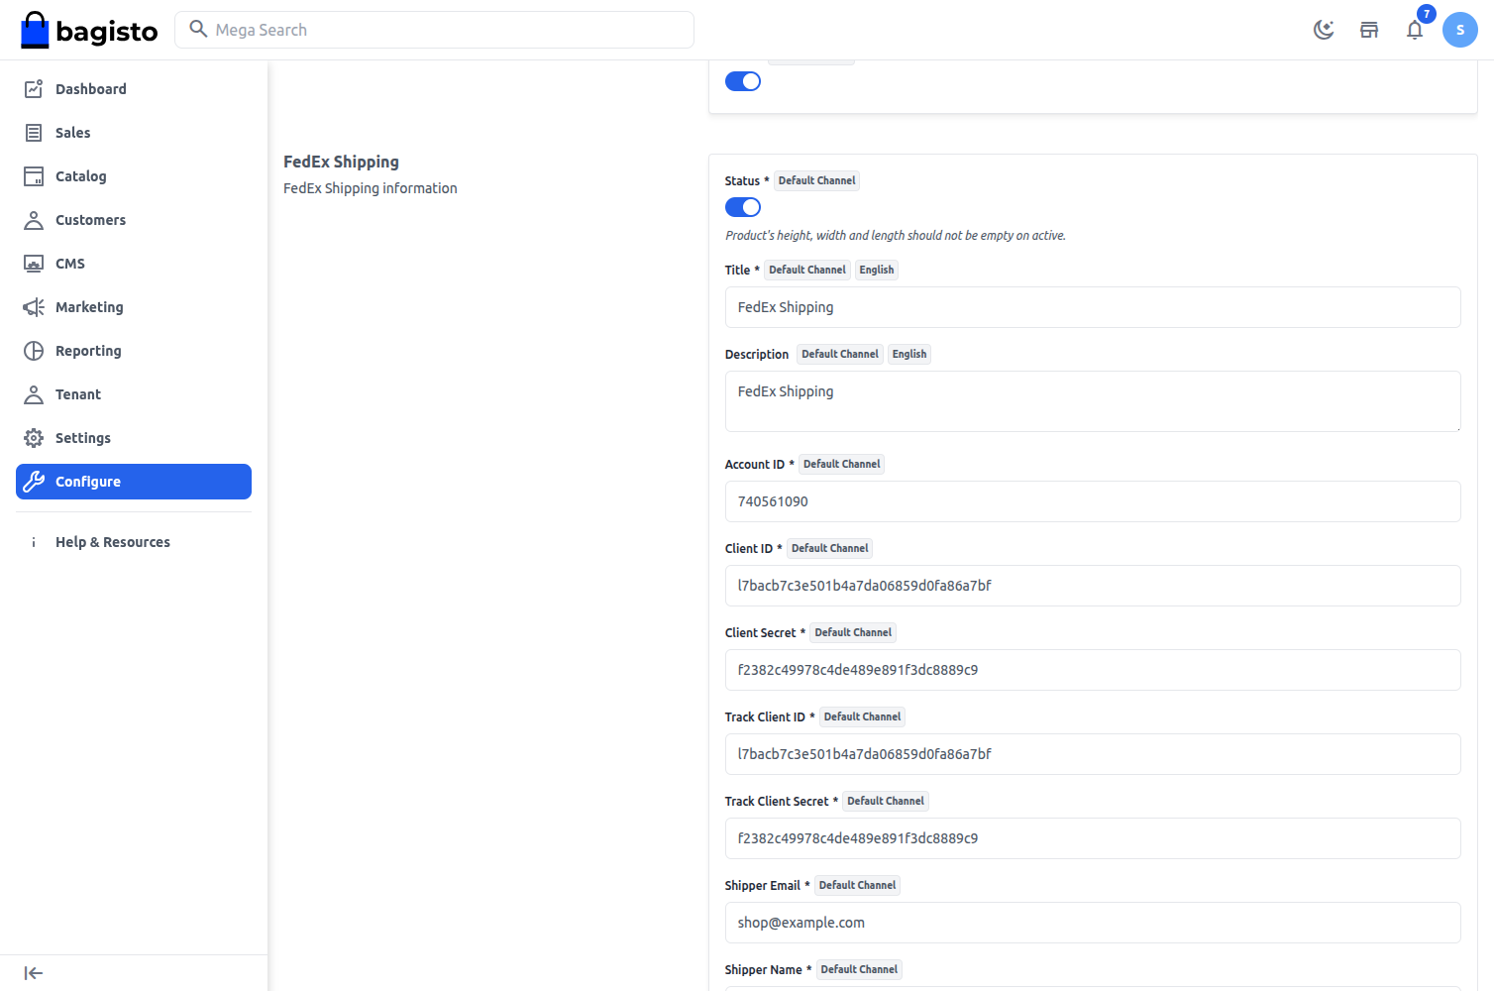Click the Description text area

pos(1093,401)
